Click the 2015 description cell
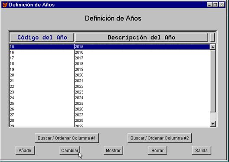 click(142, 47)
